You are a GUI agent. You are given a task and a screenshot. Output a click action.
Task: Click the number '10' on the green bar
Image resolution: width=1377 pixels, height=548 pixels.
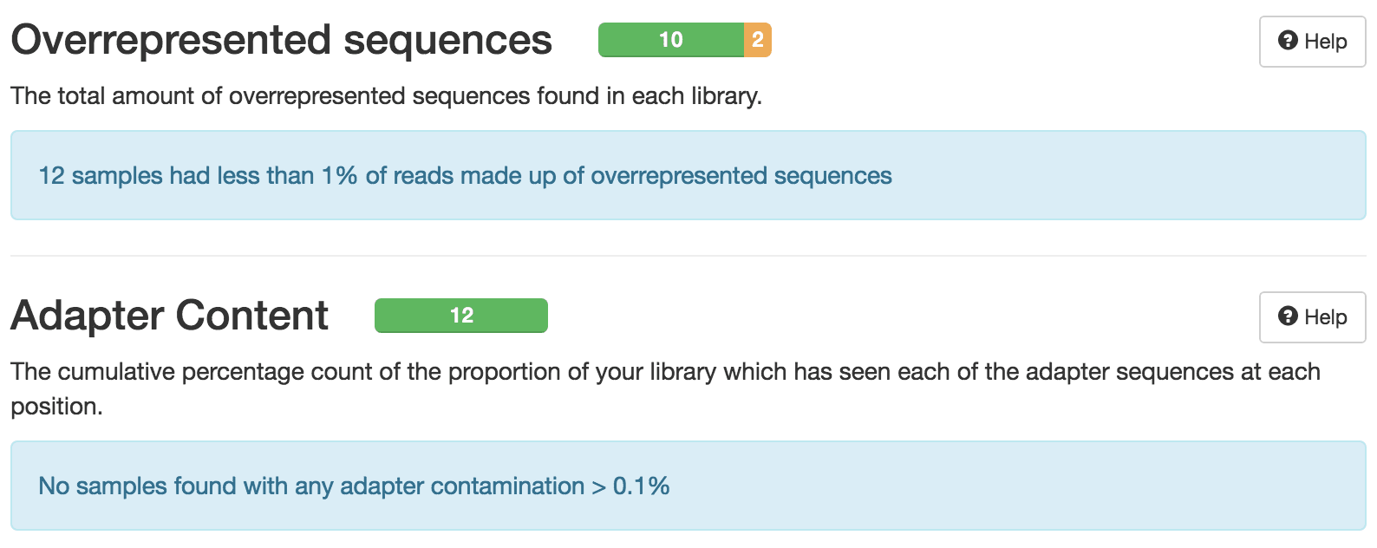click(x=670, y=40)
